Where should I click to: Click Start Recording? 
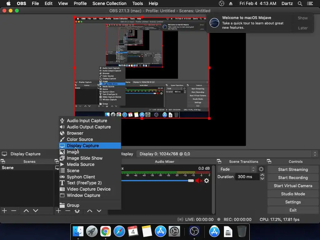pos(293,177)
